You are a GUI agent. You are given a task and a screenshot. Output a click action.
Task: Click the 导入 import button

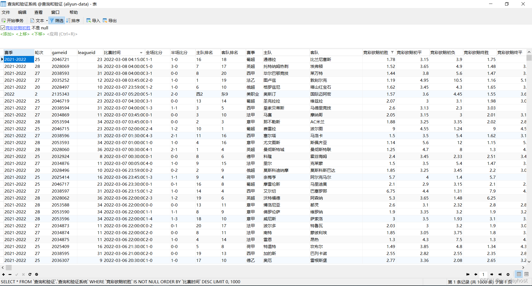pyautogui.click(x=93, y=21)
